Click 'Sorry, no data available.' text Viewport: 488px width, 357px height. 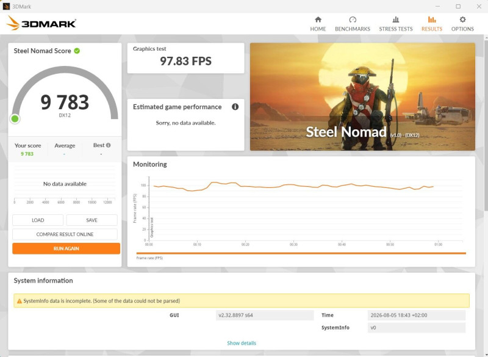click(185, 123)
